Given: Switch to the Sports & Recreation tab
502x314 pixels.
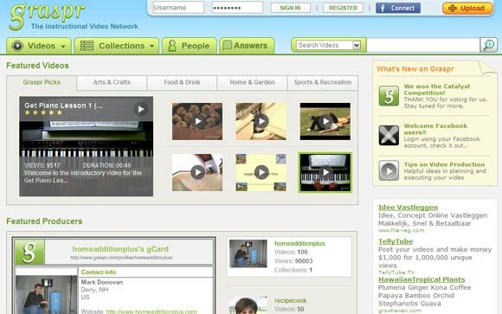Looking at the screenshot, I should (322, 82).
